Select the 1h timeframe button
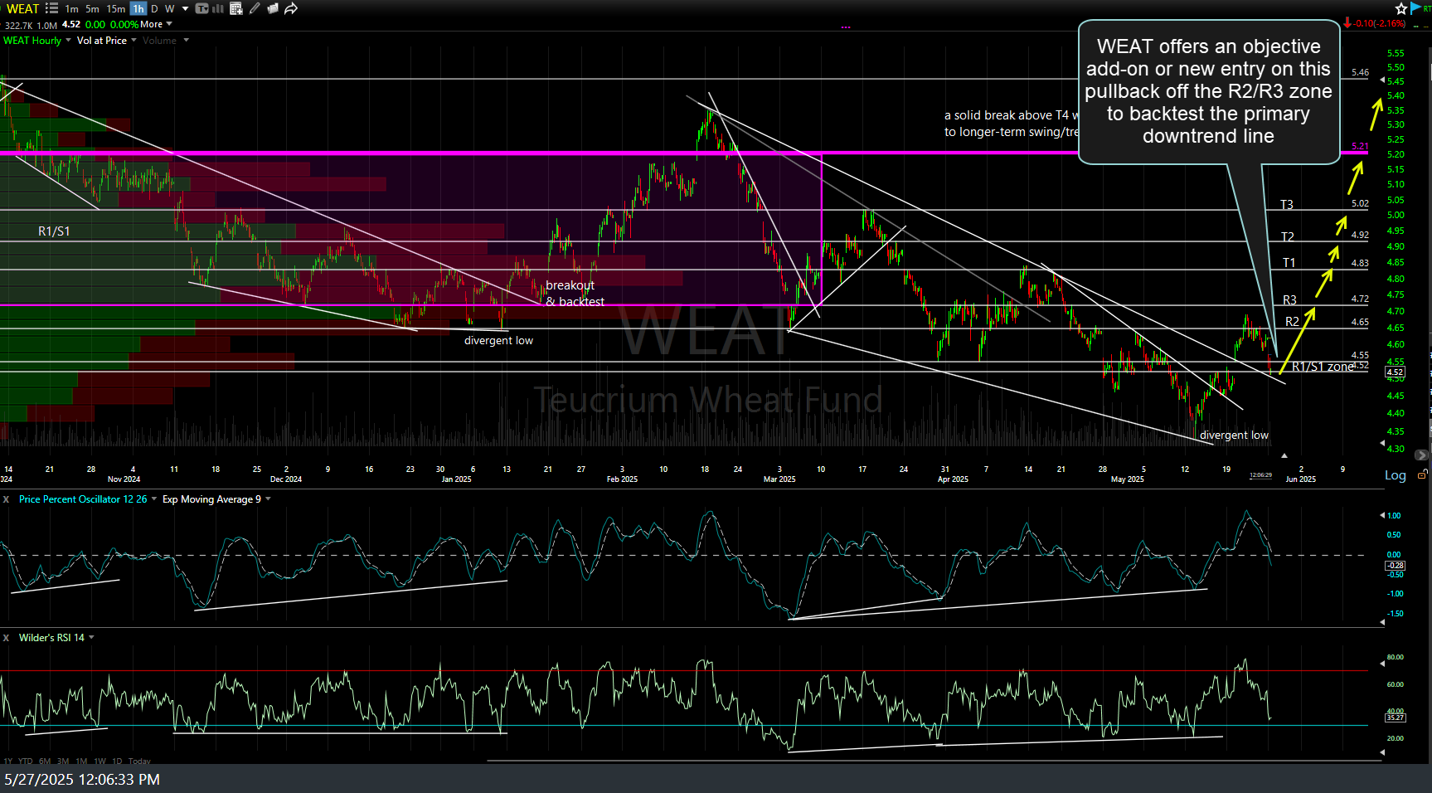Viewport: 1432px width, 793px height. tap(138, 8)
